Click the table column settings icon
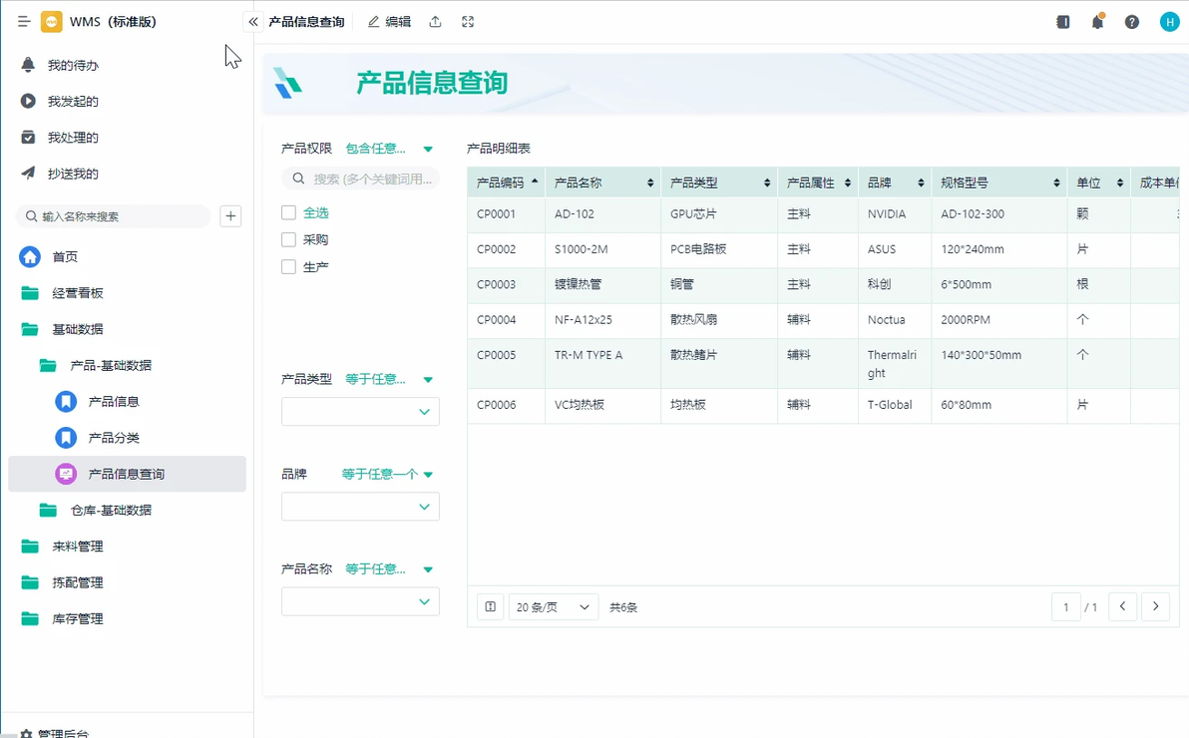The image size is (1189, 738). pyautogui.click(x=491, y=606)
